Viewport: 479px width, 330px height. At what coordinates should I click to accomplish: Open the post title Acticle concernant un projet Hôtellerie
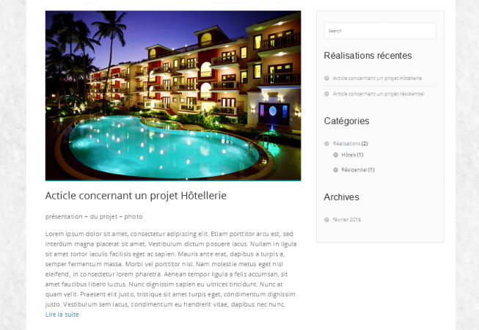coord(136,196)
